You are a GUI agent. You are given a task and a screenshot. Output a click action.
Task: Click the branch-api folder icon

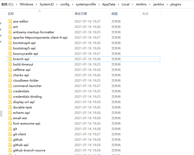(10, 59)
